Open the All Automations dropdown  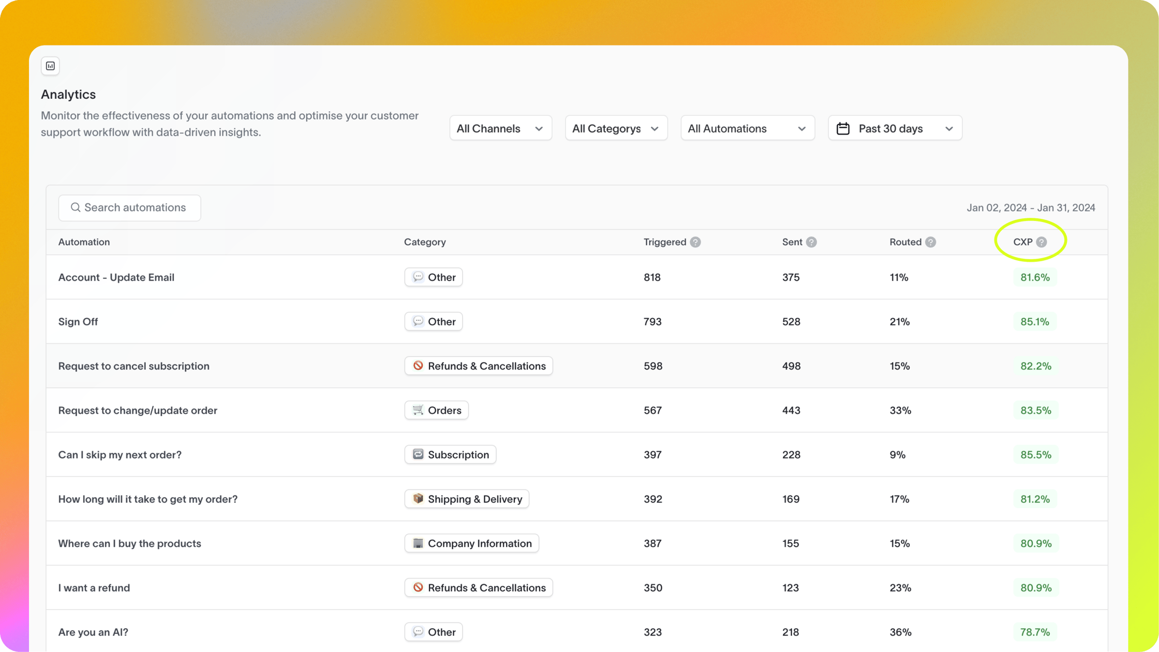[748, 128]
